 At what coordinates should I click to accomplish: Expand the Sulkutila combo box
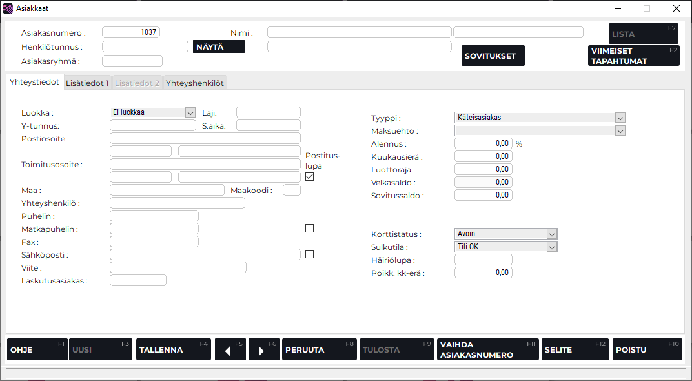pyautogui.click(x=551, y=247)
